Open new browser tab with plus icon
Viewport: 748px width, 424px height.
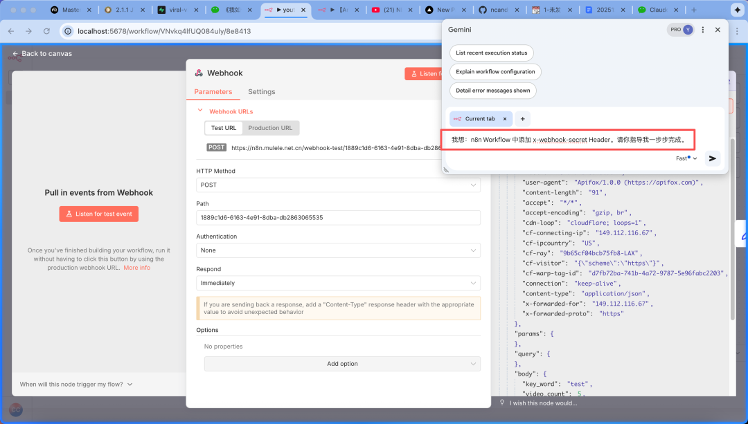coord(694,10)
